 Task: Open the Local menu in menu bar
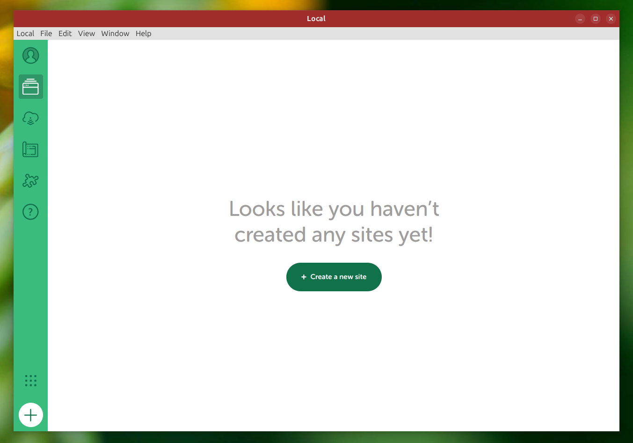point(25,34)
